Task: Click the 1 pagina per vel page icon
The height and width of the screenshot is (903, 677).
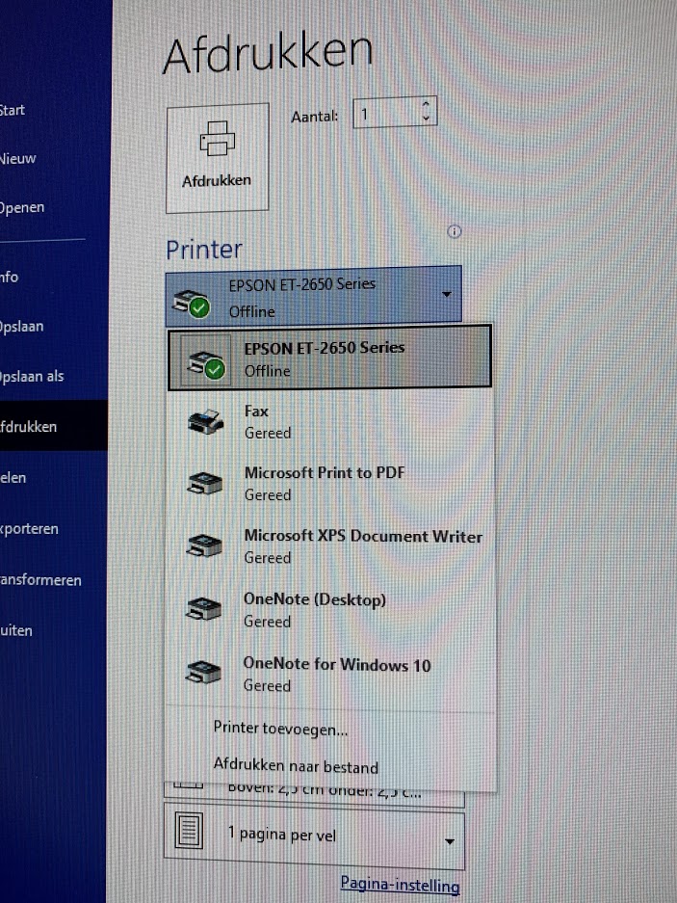Action: coord(189,835)
